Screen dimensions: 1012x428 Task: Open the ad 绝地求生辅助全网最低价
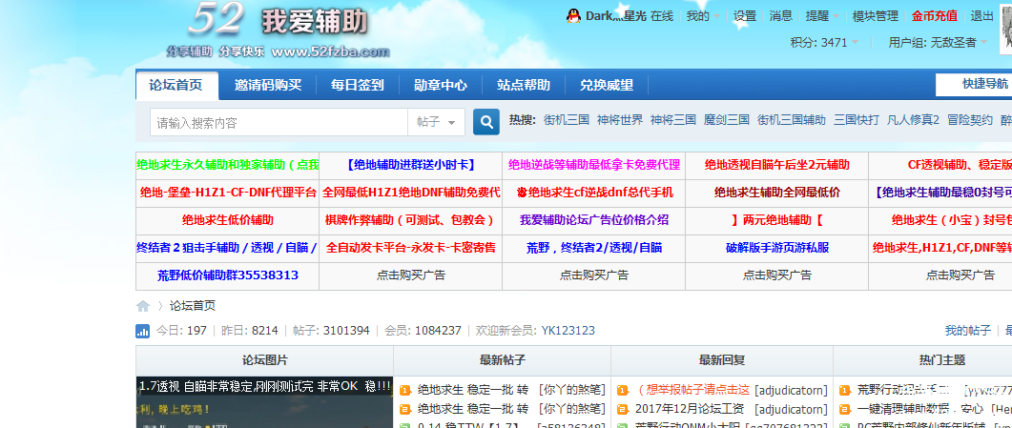coord(777,193)
